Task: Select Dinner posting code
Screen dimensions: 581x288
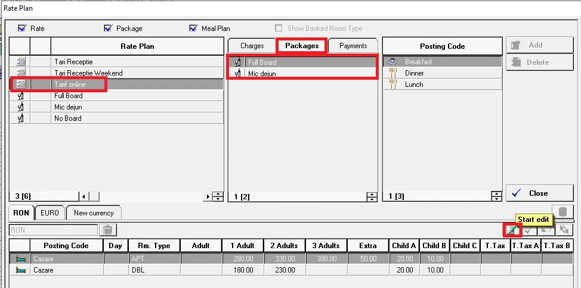Action: point(443,73)
